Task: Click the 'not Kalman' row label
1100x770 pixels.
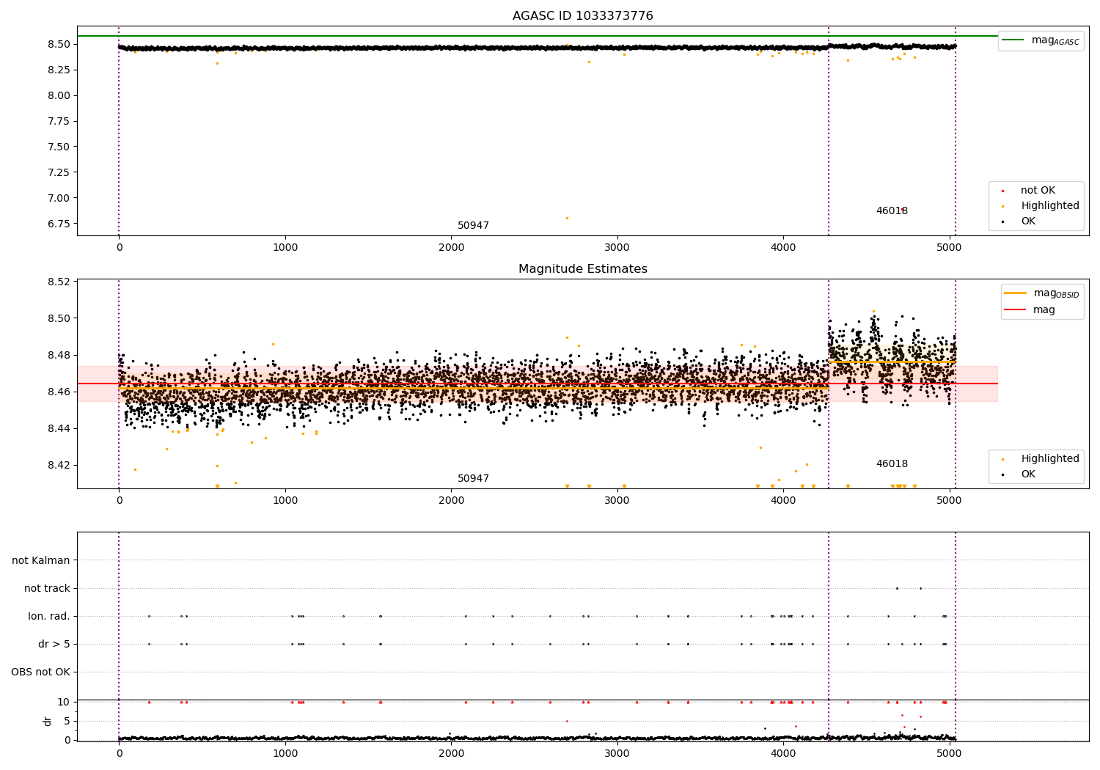Action: [x=41, y=560]
